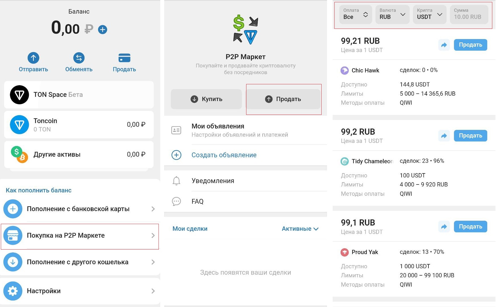
Task: Tap the Как пополнить баланс heading
Action: tap(39, 190)
